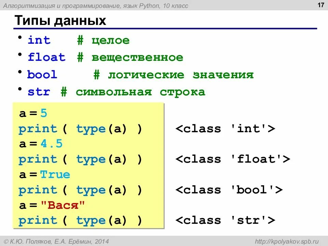
Task: Click the slide title 'Типы данных'
Action: 60,21
